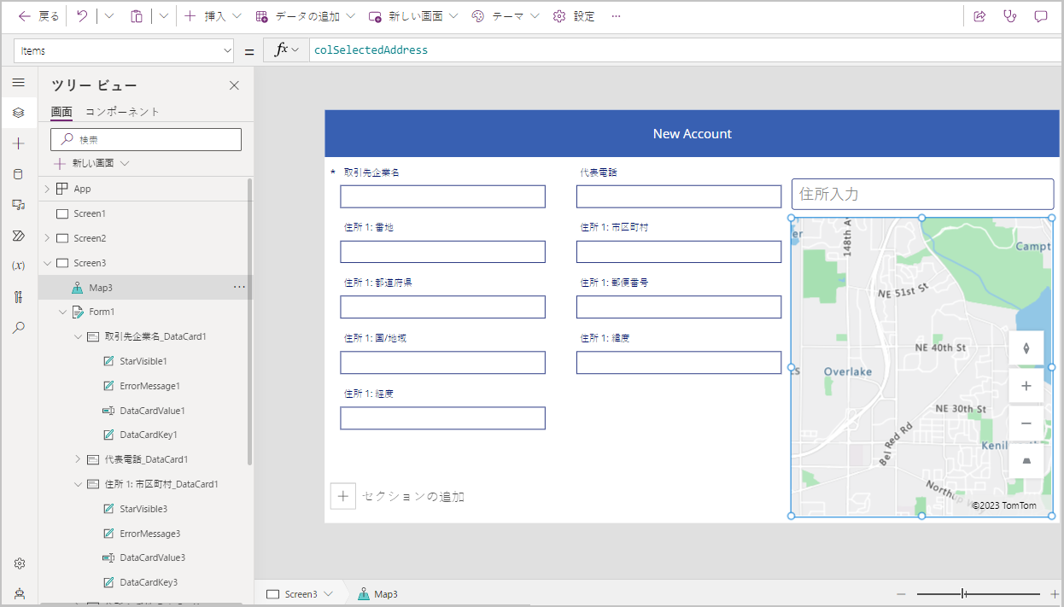Screen dimensions: 1064x607
Task: Switch to the Screens (画面) tab
Action: tap(61, 112)
